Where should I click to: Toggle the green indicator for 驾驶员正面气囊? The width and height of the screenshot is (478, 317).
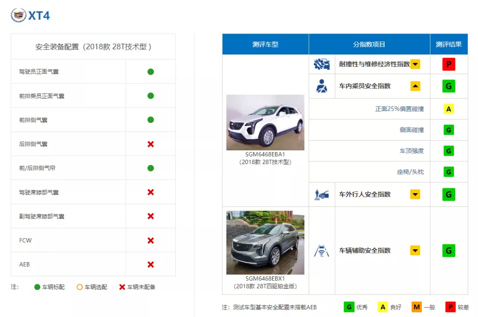(150, 71)
